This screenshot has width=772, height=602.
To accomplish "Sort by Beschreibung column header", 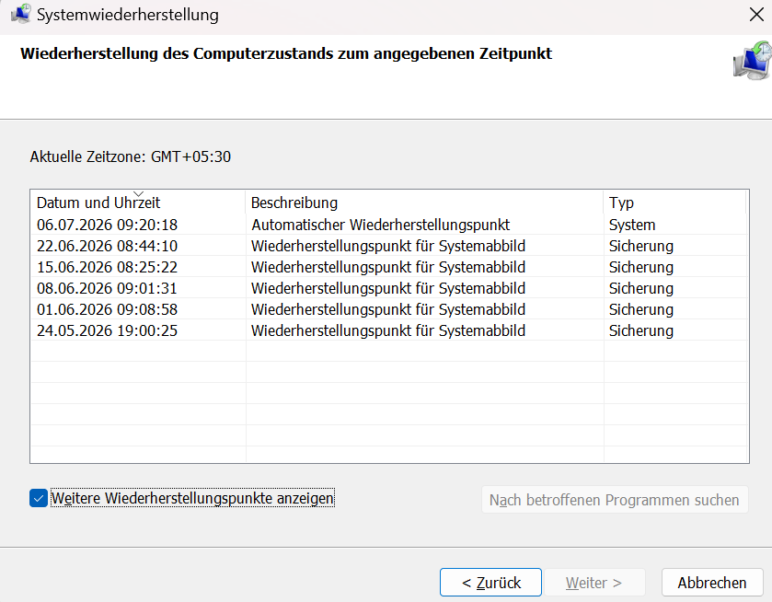I will coord(424,203).
